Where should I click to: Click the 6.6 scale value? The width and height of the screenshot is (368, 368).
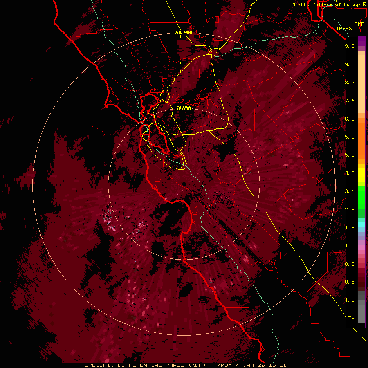click(x=350, y=119)
